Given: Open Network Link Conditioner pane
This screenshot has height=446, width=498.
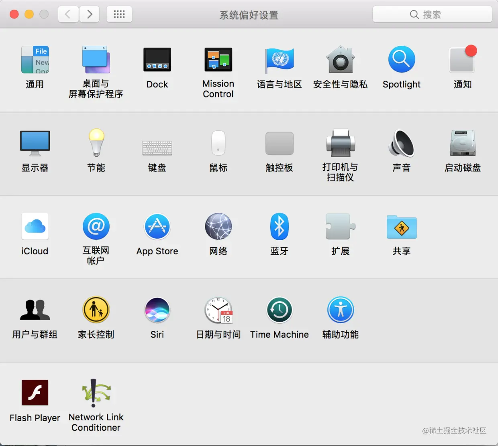Looking at the screenshot, I should 96,393.
